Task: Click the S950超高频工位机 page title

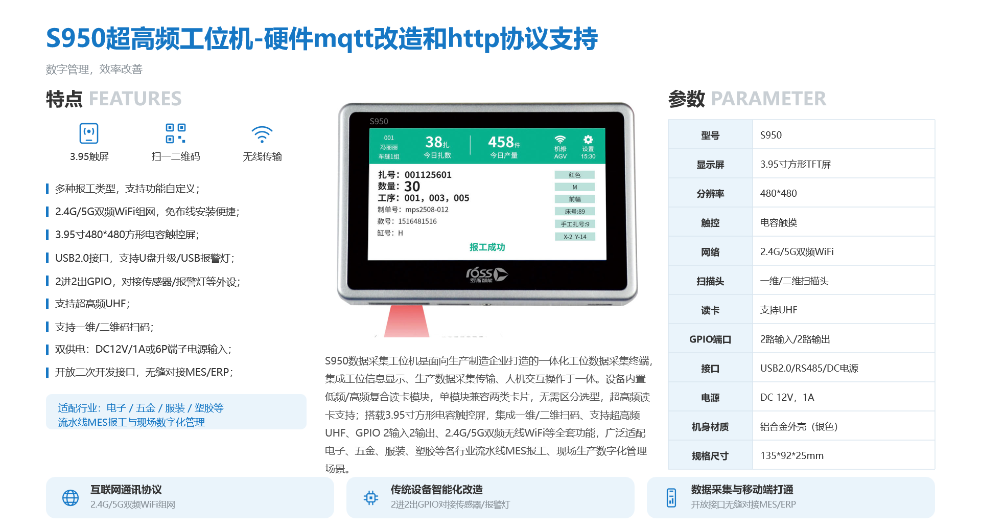Action: [x=322, y=39]
